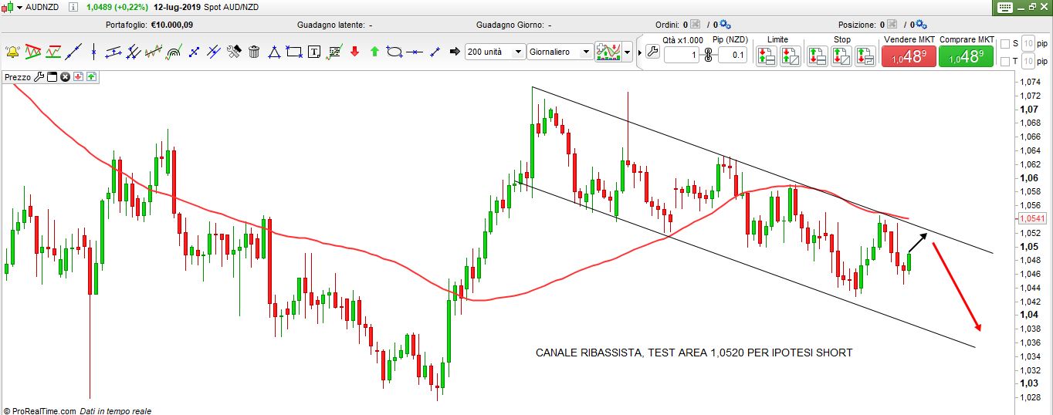This screenshot has height=415, width=1053.
Task: Click the first Stop order button
Action: click(x=818, y=56)
